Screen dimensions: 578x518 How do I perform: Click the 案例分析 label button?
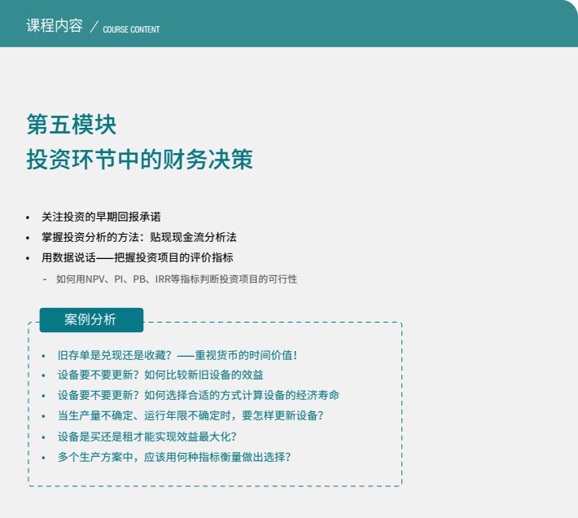click(90, 320)
